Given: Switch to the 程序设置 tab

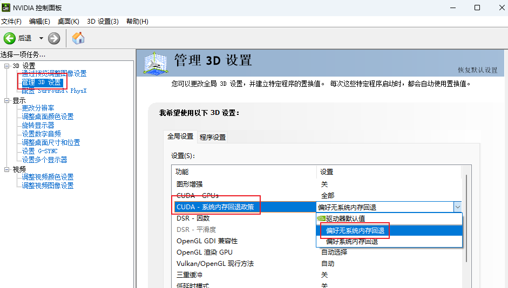Looking at the screenshot, I should pyautogui.click(x=213, y=137).
